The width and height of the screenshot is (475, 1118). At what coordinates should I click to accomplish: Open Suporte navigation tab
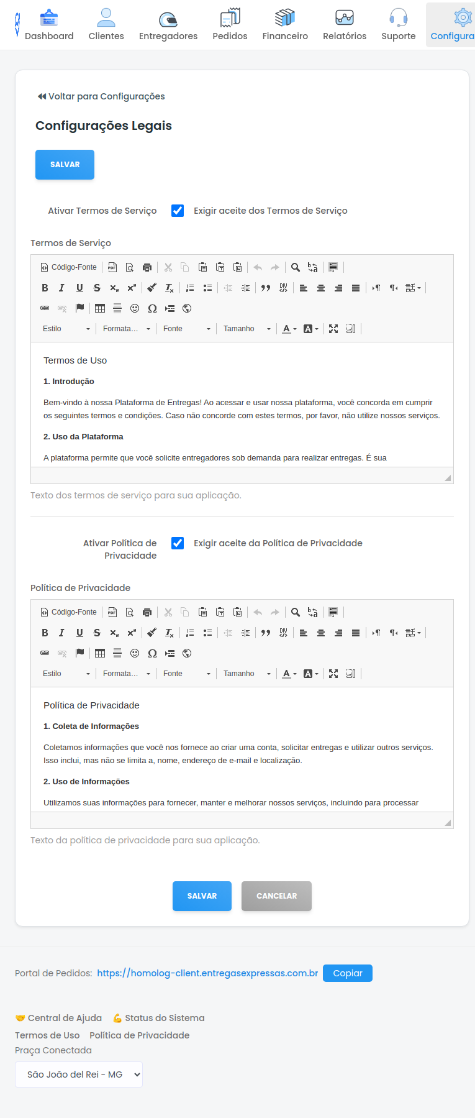399,25
